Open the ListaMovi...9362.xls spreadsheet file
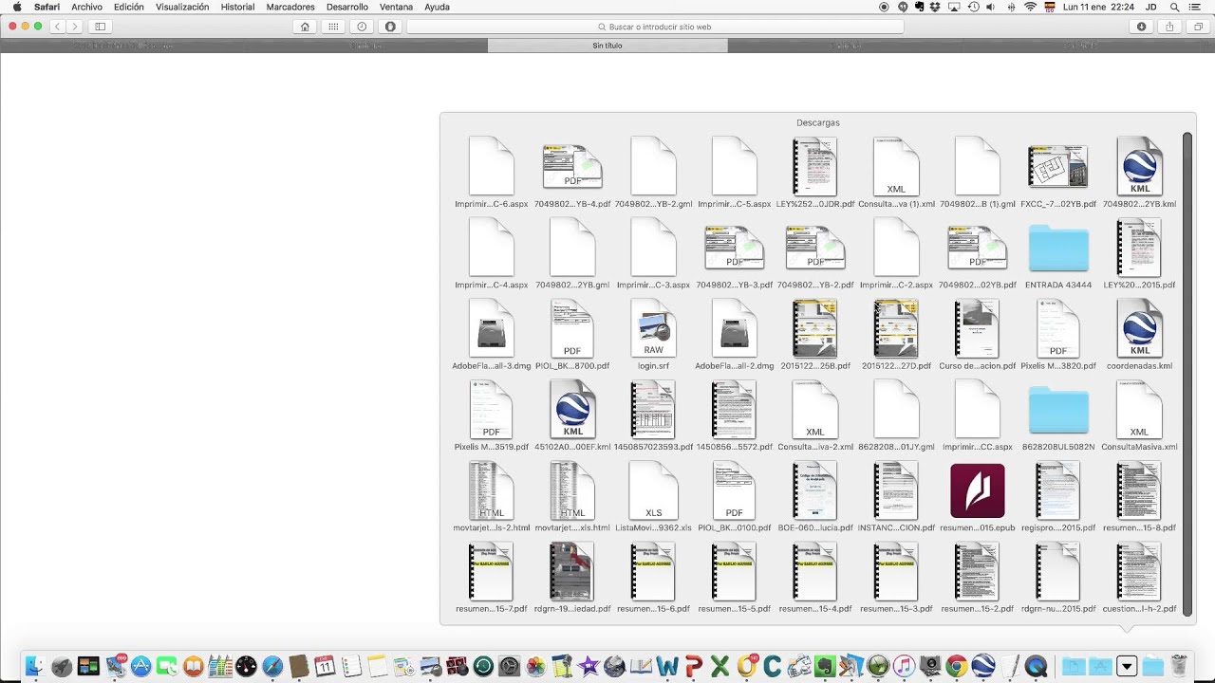1215x683 pixels. tap(653, 490)
